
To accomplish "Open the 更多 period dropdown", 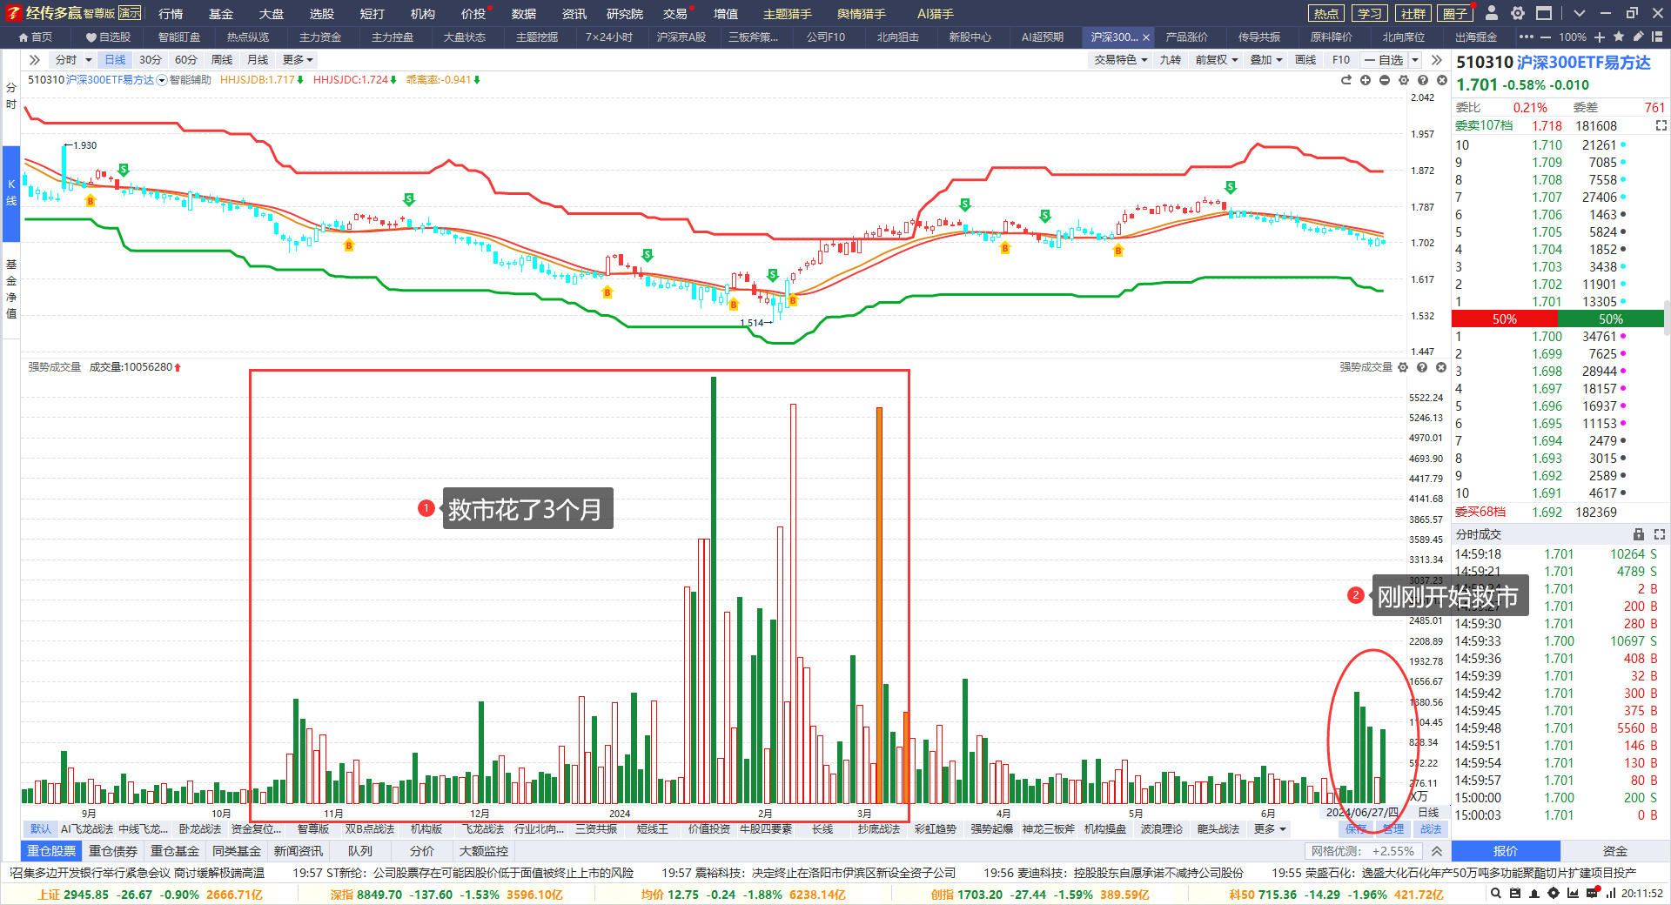I will click(299, 60).
